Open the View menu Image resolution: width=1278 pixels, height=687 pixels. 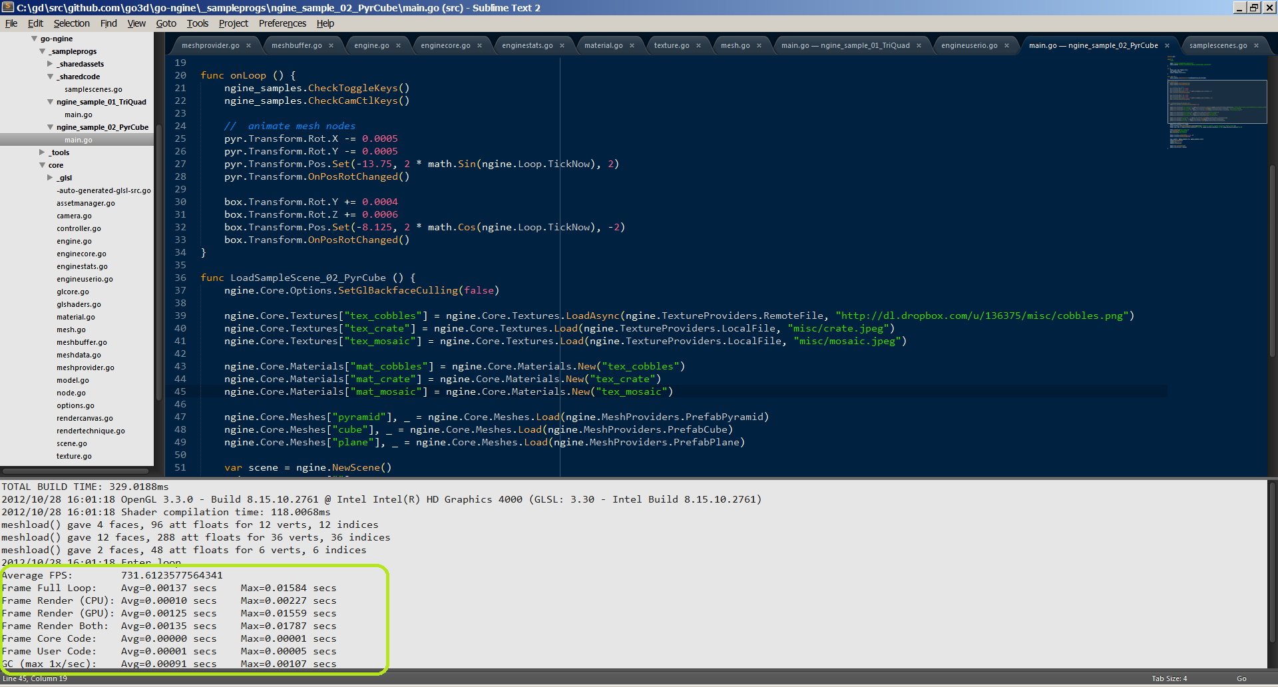136,23
